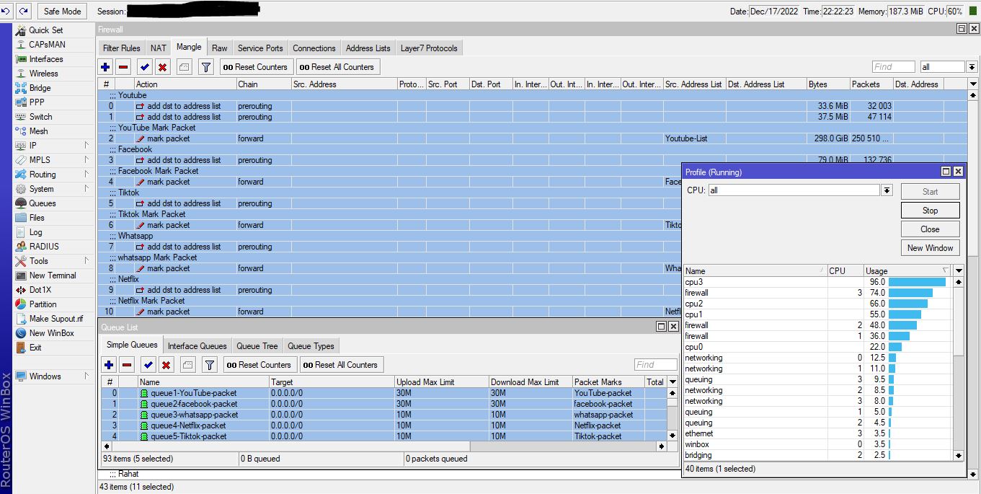
Task: Disable selected rule with the red X icon
Action: coord(161,66)
